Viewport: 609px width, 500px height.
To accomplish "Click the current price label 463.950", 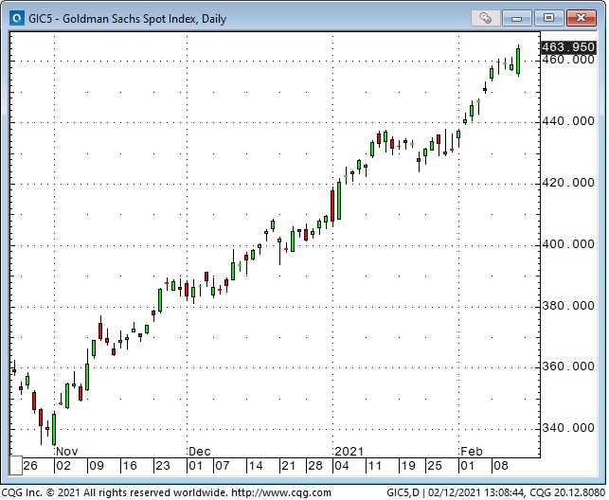I will tap(568, 47).
